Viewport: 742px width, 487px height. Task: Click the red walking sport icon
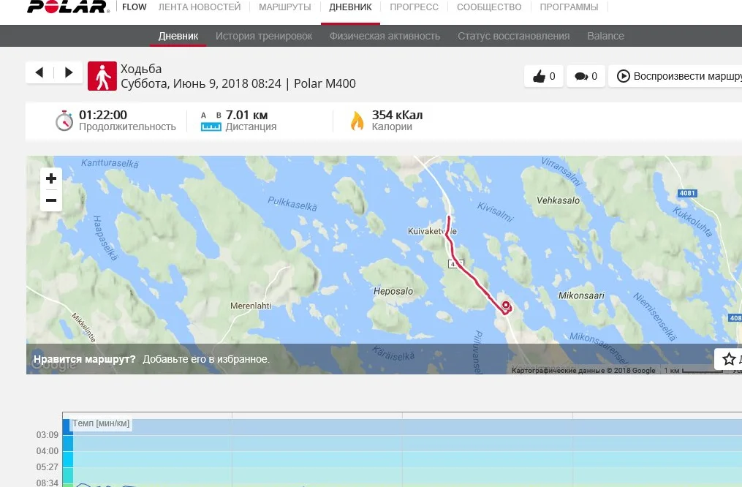pos(102,76)
